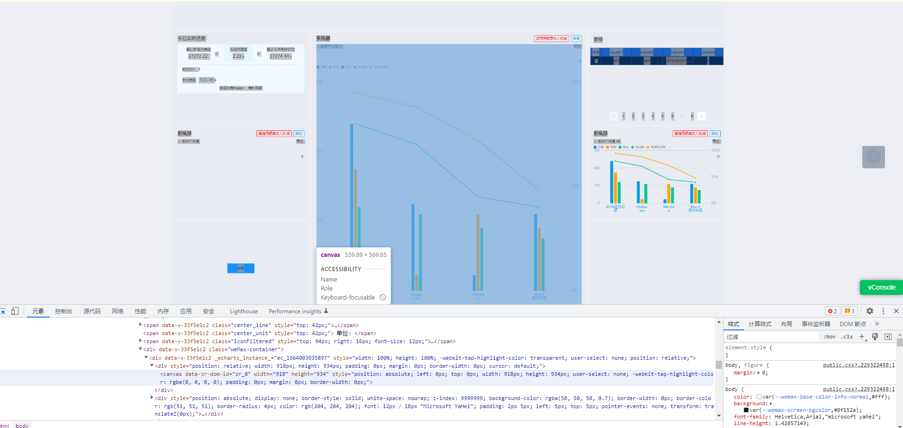Show more style panel tabs
Image resolution: width=903 pixels, height=428 pixels.
pyautogui.click(x=877, y=324)
